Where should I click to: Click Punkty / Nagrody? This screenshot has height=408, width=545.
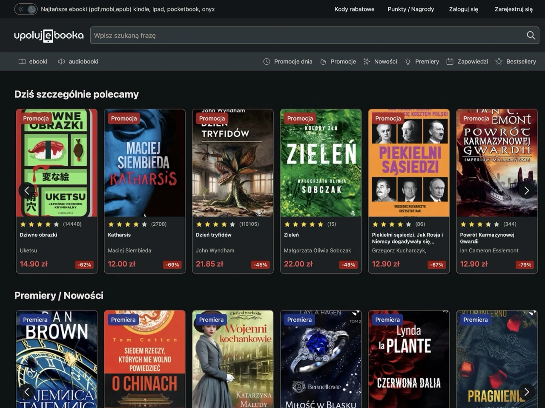click(410, 9)
